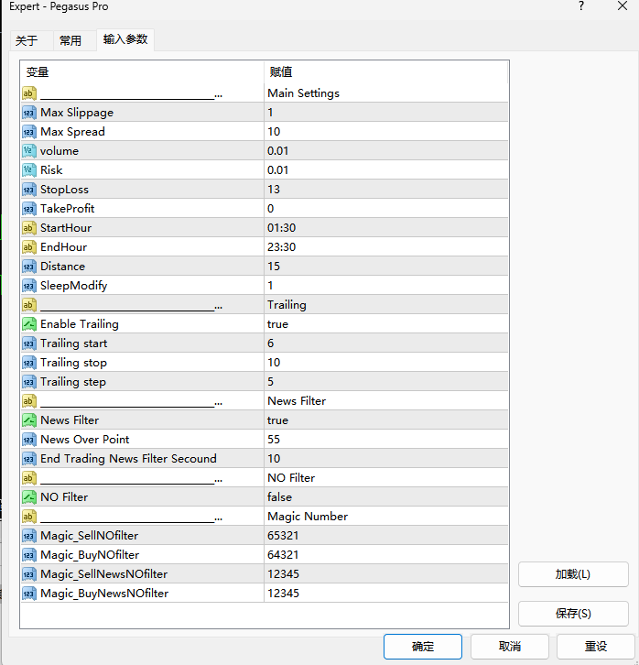Click the double-type icon next to volume
The height and width of the screenshot is (665, 639).
pos(28,151)
